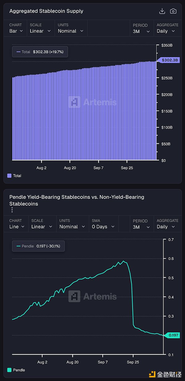Click the purple Total color swatch
Screen dimensions: 185x381
9,176
